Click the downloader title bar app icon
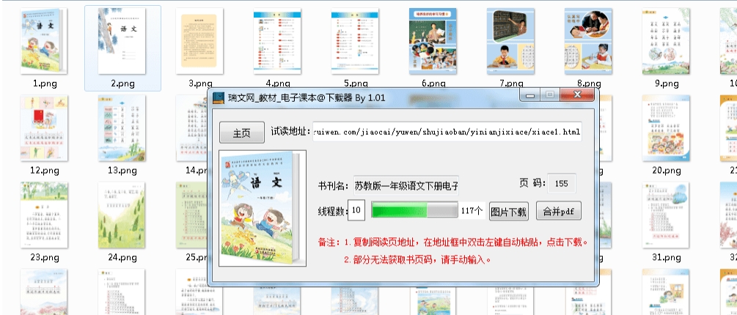The width and height of the screenshot is (737, 315). click(x=218, y=97)
